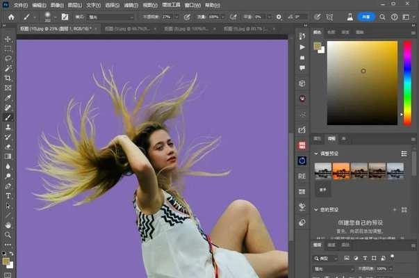This screenshot has width=419, height=278.
Task: Select the Lasso tool
Action: (x=8, y=58)
